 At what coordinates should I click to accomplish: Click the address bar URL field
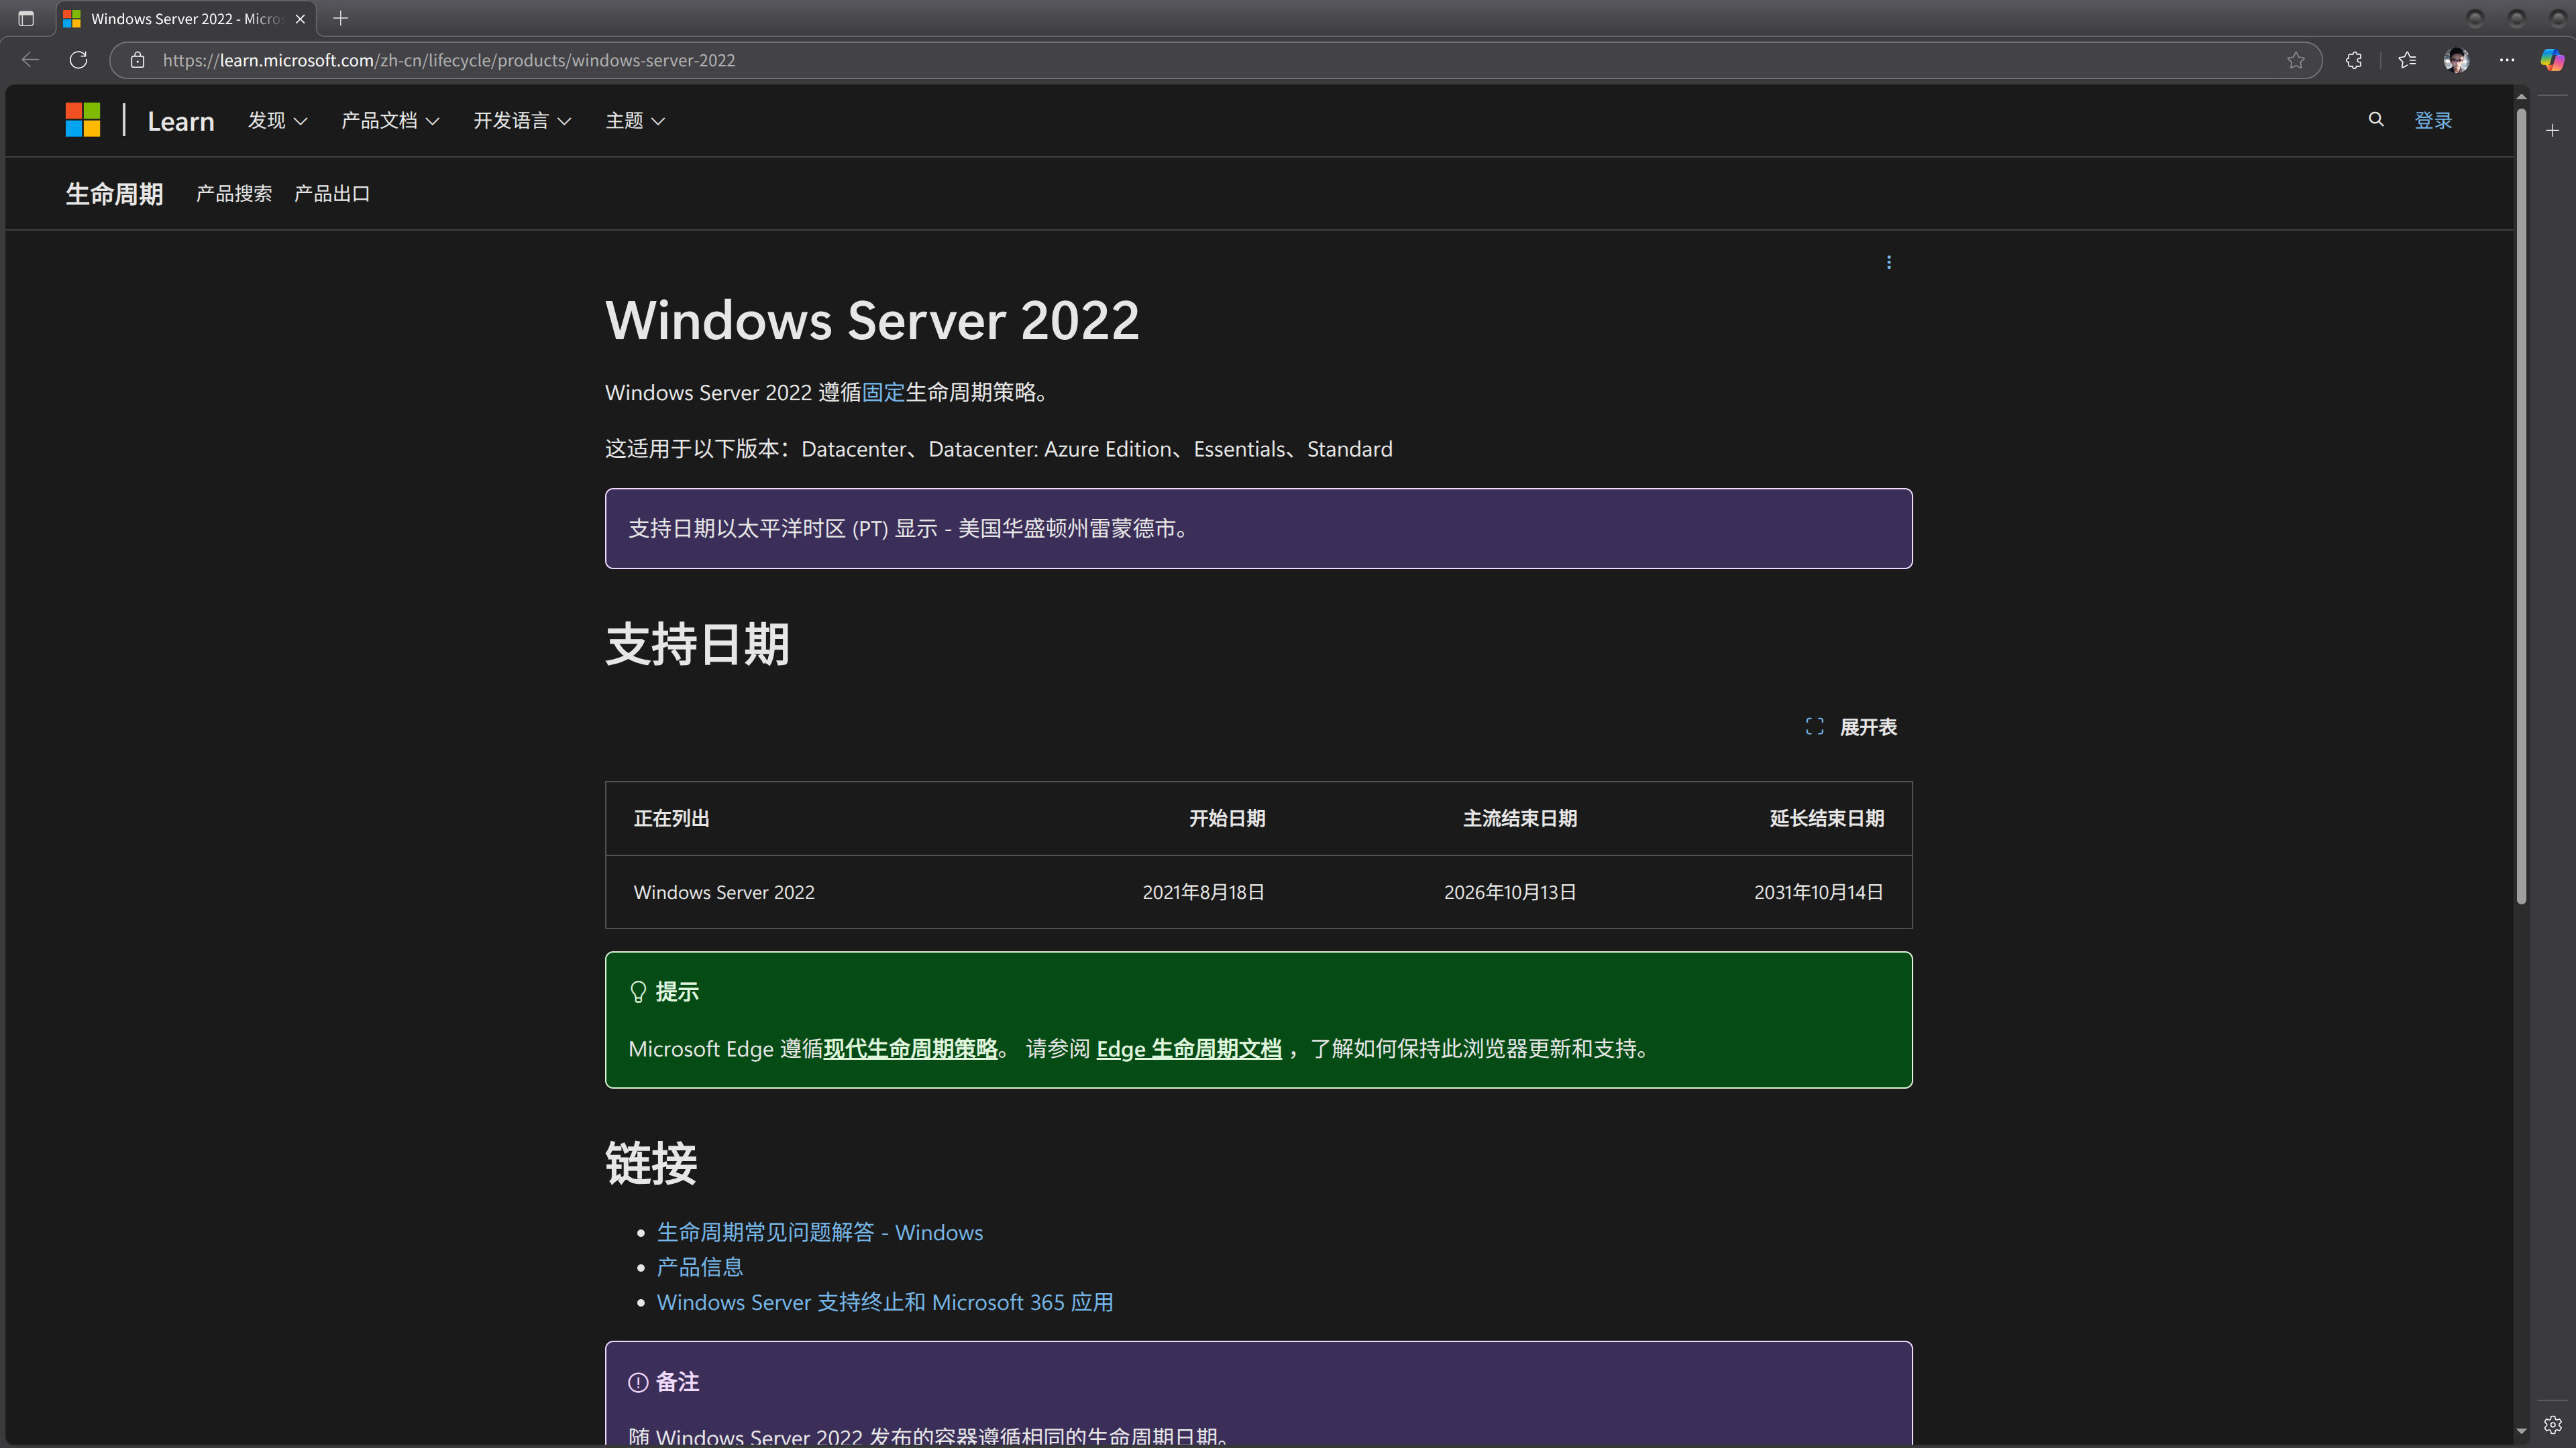[1216, 60]
